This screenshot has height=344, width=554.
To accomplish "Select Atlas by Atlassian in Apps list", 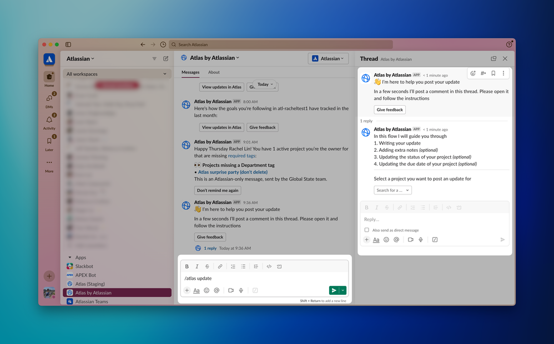I will 117,292.
